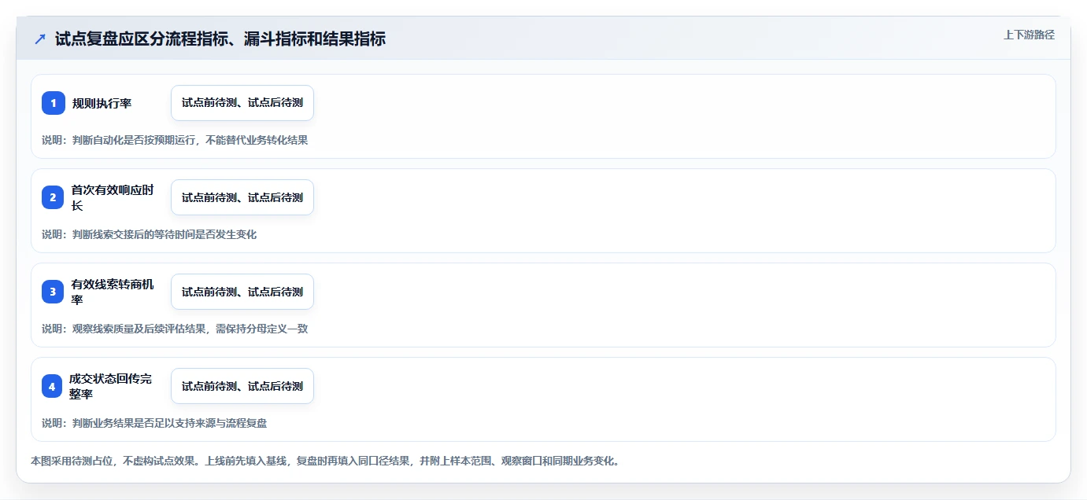Viewport: 1087px width, 500px height.
Task: Click the 说明 text about 分母定义一致
Action: pyautogui.click(x=175, y=329)
